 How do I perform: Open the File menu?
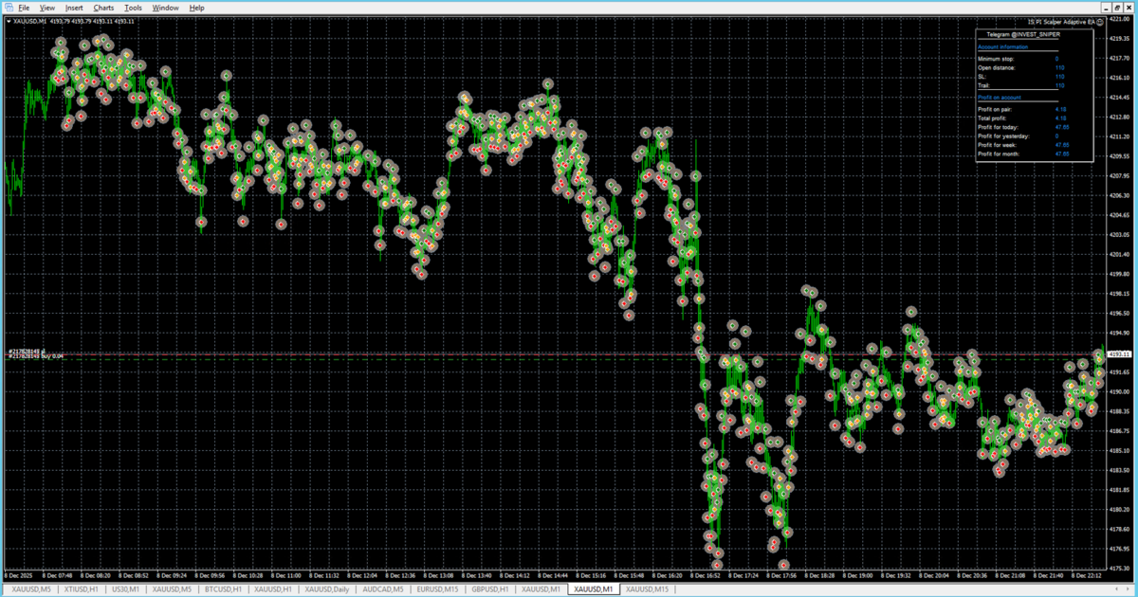24,8
